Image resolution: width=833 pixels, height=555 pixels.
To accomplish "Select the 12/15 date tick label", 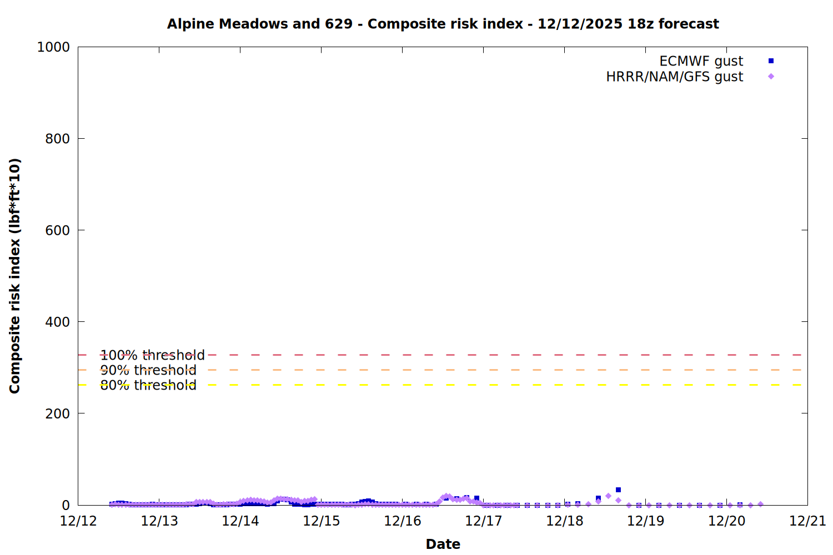I will (322, 521).
